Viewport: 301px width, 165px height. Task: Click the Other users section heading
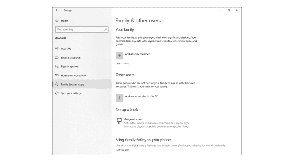pos(125,75)
